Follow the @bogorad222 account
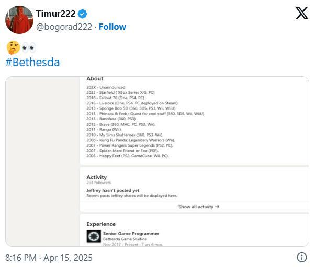Viewport: 315px width, 267px height. pyautogui.click(x=113, y=27)
